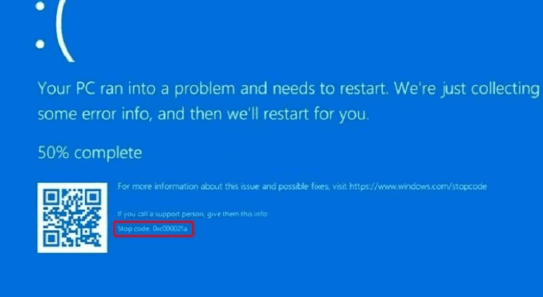Click the "We're just collecting" phrase
543x297 pixels.
[467, 89]
